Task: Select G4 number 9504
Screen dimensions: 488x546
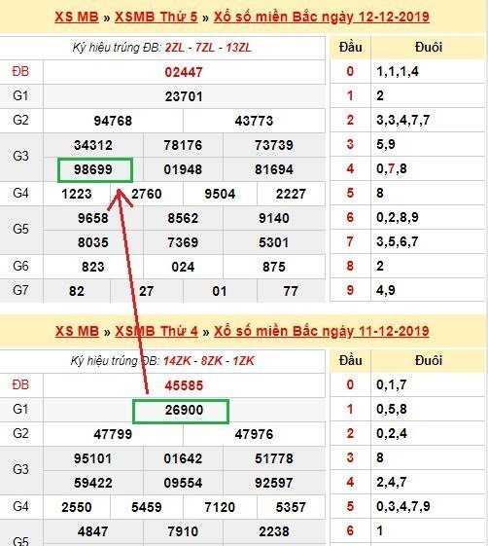Action: [x=220, y=194]
